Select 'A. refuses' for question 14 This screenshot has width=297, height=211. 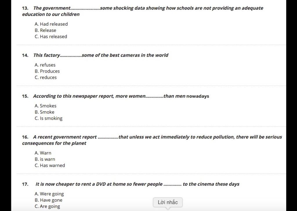click(x=45, y=65)
